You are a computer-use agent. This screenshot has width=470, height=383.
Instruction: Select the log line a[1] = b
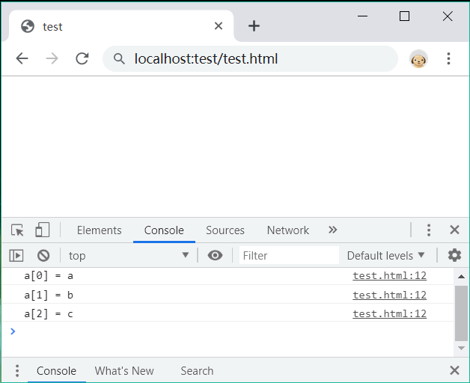[49, 295]
